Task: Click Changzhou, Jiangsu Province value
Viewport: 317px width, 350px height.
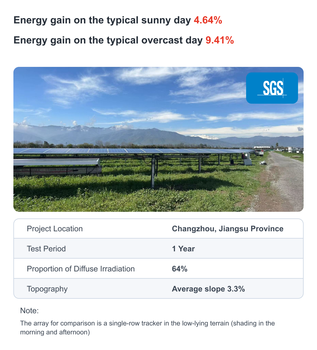Action: click(x=228, y=229)
